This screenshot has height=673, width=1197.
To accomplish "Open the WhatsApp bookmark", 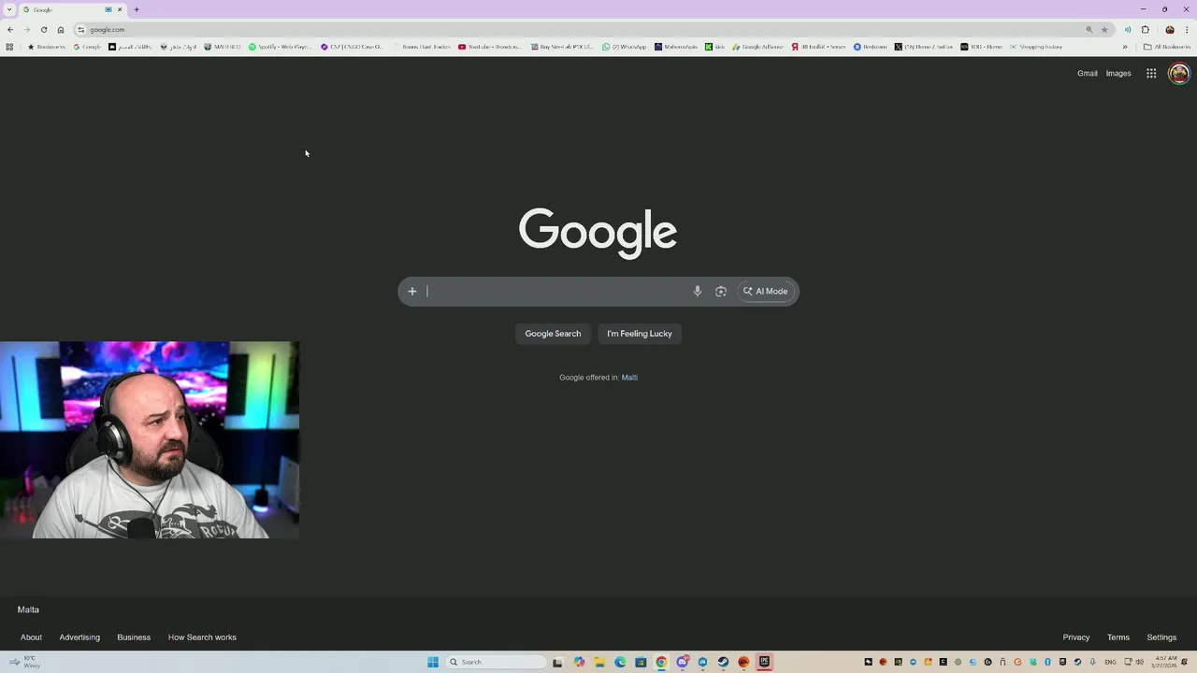I will (624, 47).
